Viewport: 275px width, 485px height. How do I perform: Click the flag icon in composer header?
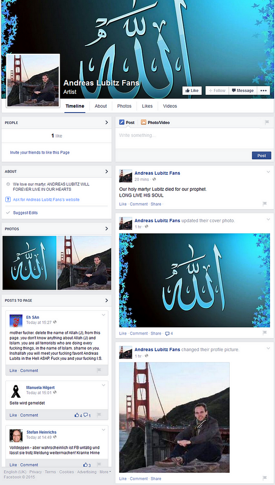(267, 123)
